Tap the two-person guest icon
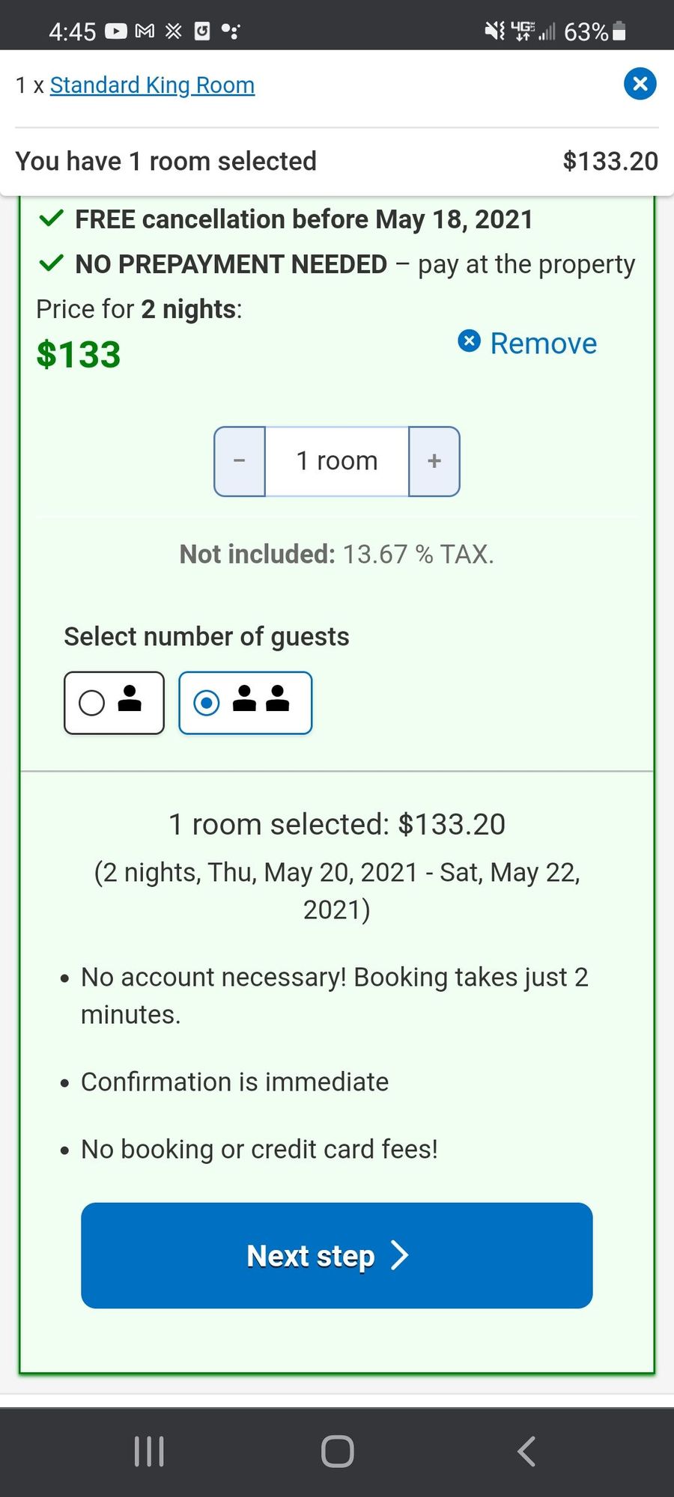674x1497 pixels. 261,699
